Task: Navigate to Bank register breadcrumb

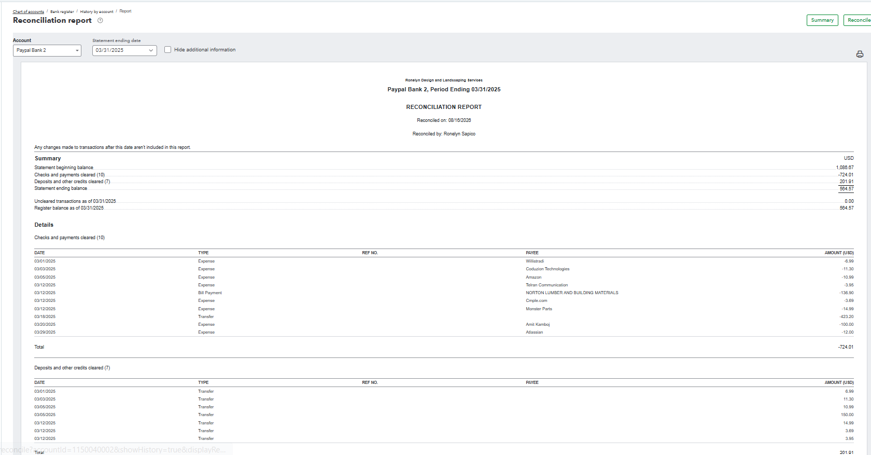Action: (x=62, y=11)
